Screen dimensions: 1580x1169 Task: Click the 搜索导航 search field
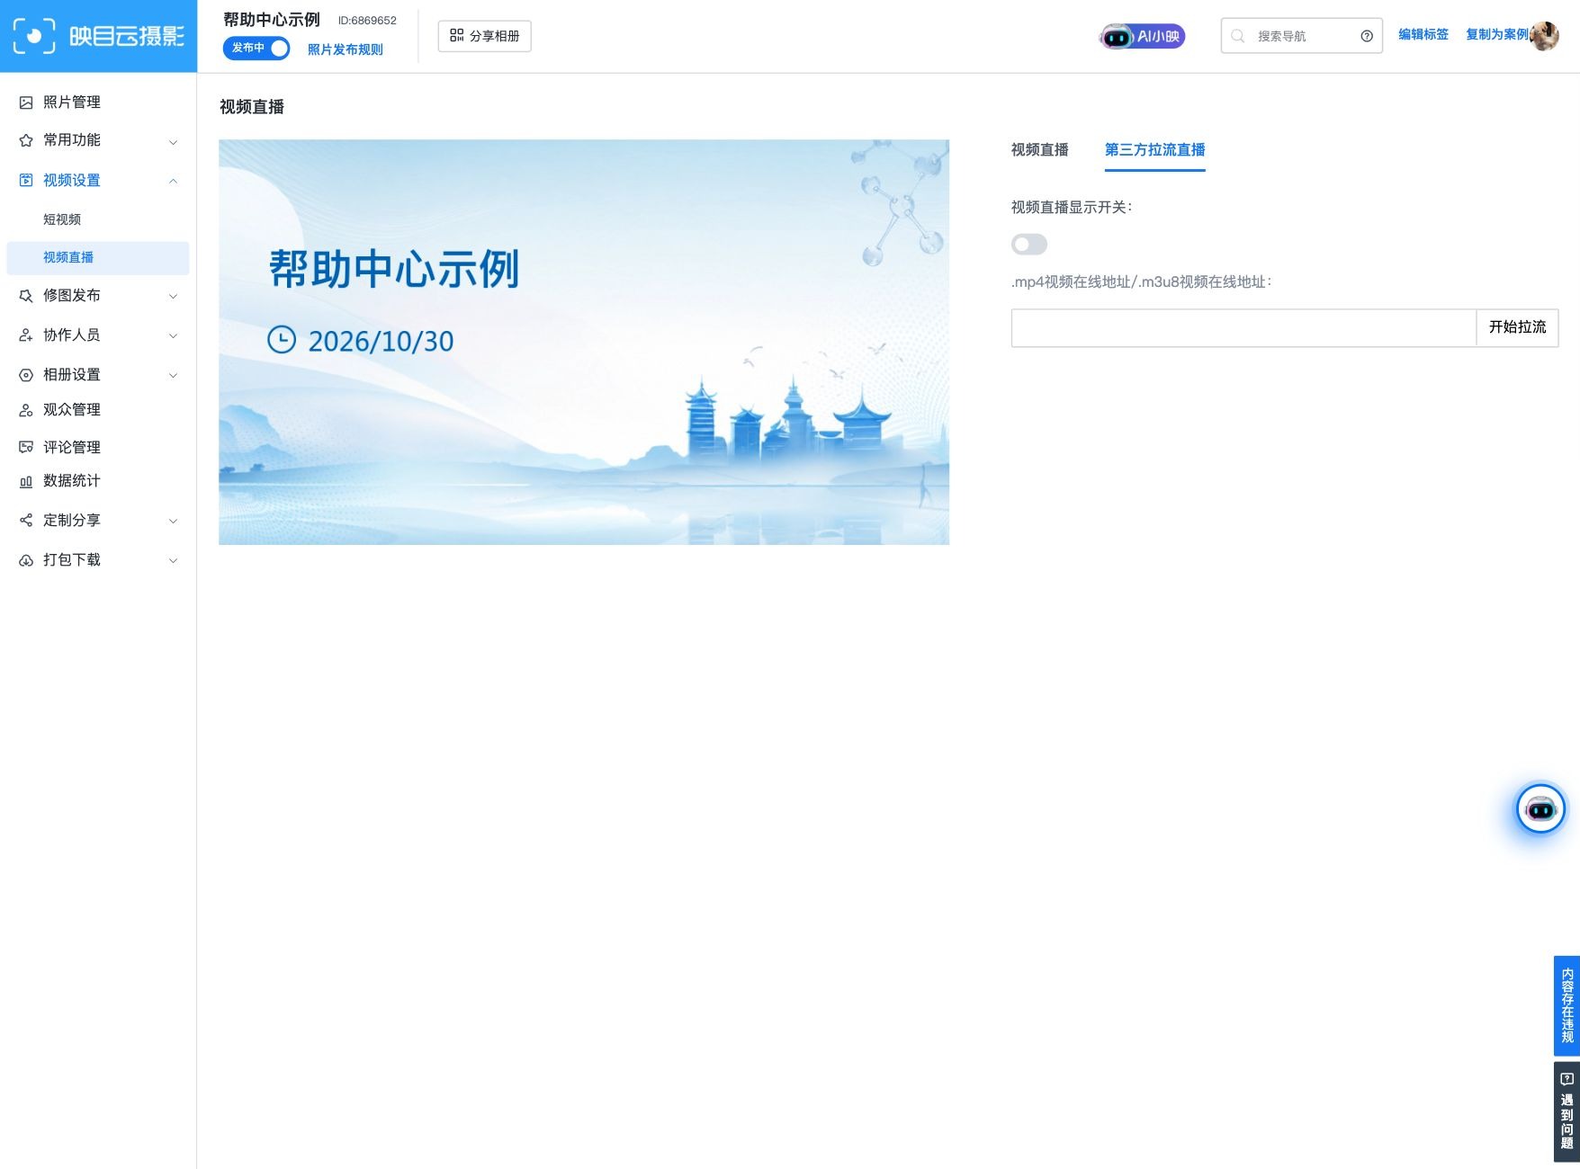[x=1301, y=36]
